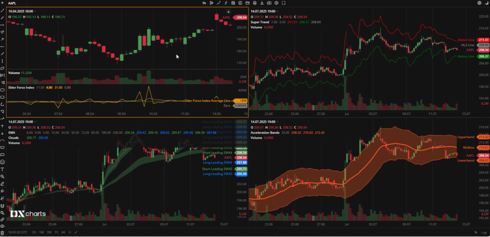Click the AAPL symbol name

[x=12, y=3]
